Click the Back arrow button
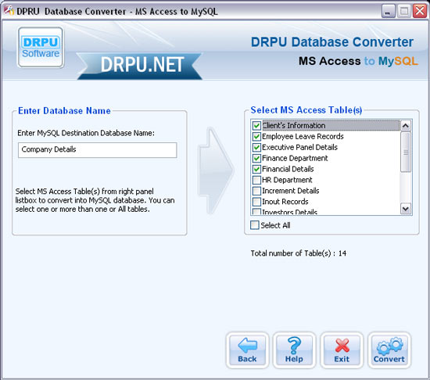The width and height of the screenshot is (430, 380). coord(247,350)
